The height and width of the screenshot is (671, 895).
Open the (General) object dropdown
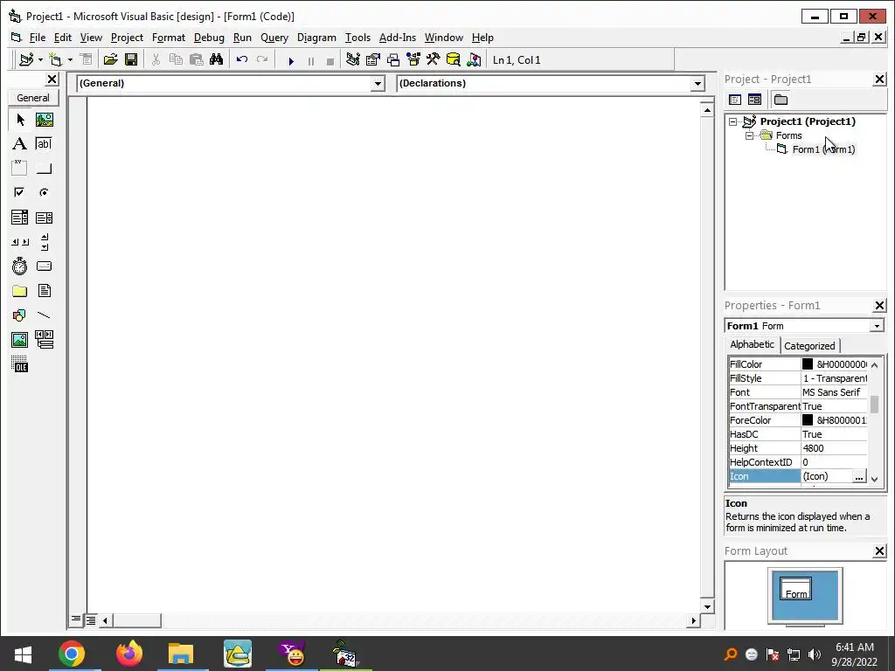(x=378, y=84)
